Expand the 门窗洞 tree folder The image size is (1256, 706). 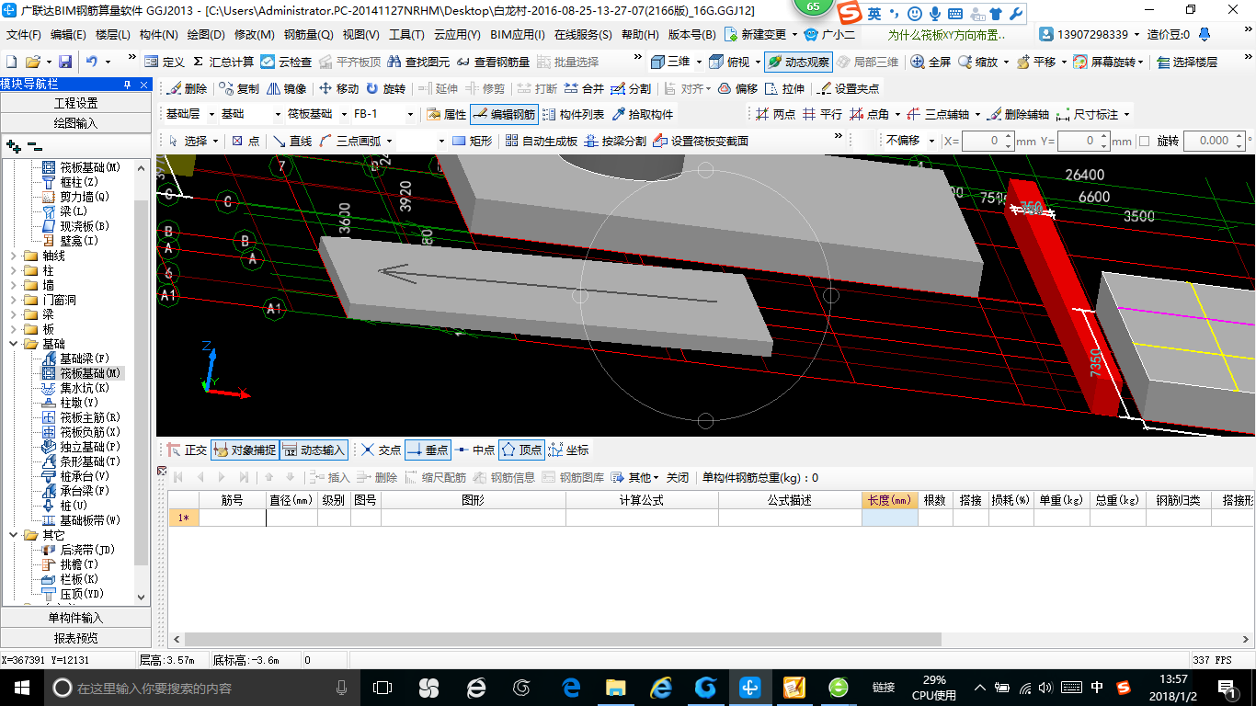tap(14, 300)
